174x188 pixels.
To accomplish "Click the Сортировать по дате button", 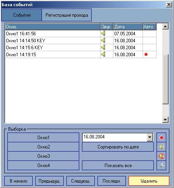I will click(x=118, y=147).
